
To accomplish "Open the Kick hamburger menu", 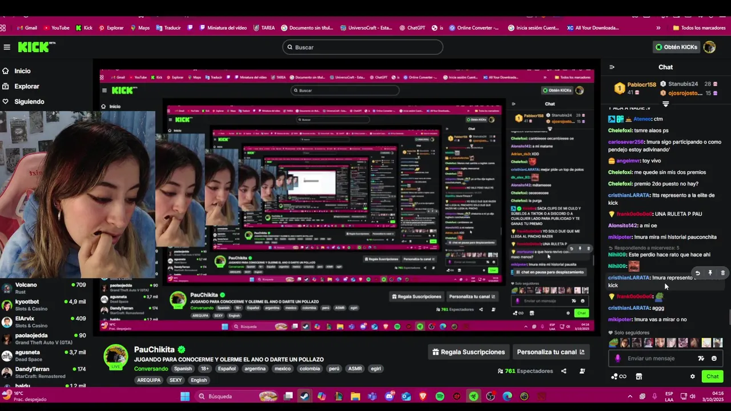I will click(7, 47).
